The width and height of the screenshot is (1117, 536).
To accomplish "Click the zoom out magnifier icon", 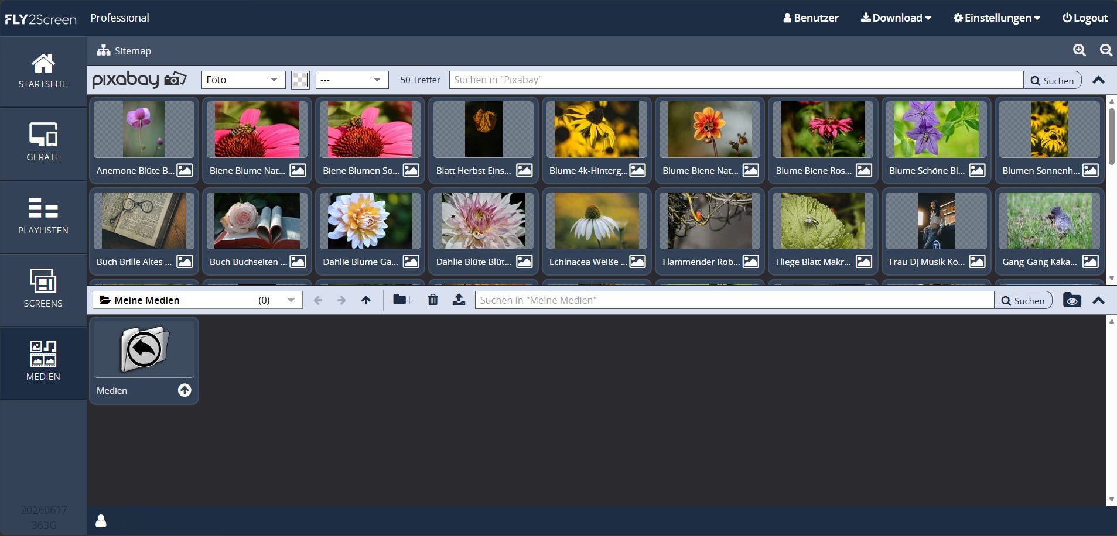I will click(1106, 50).
